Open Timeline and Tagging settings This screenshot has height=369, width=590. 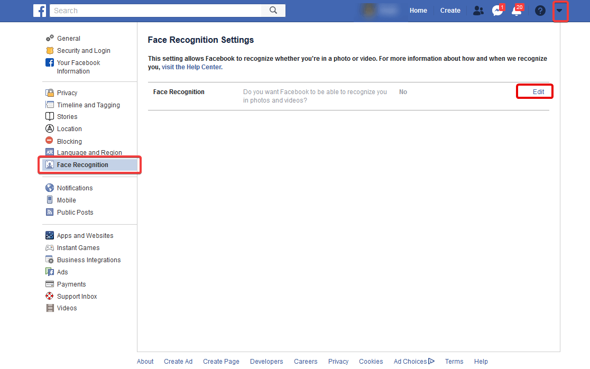point(88,105)
